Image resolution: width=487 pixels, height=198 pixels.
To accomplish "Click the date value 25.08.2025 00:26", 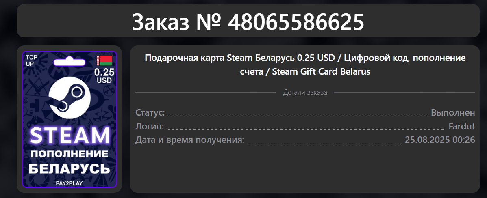I will [x=440, y=140].
